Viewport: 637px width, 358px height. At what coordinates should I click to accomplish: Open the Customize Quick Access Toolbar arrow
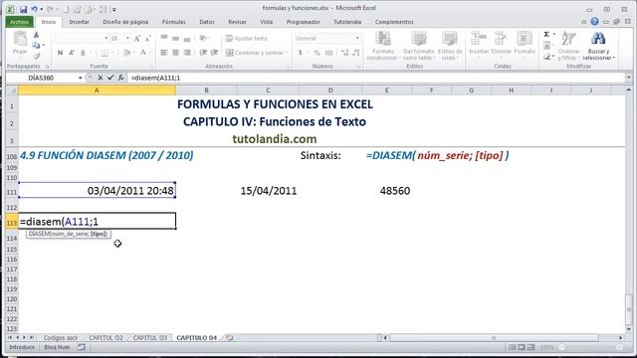click(x=114, y=9)
